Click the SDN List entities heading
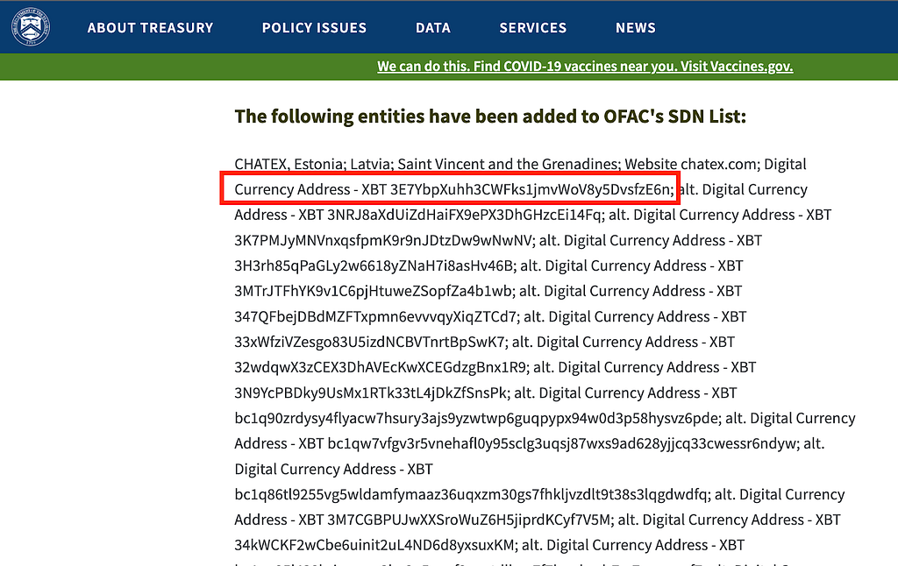The width and height of the screenshot is (898, 566). pos(490,117)
